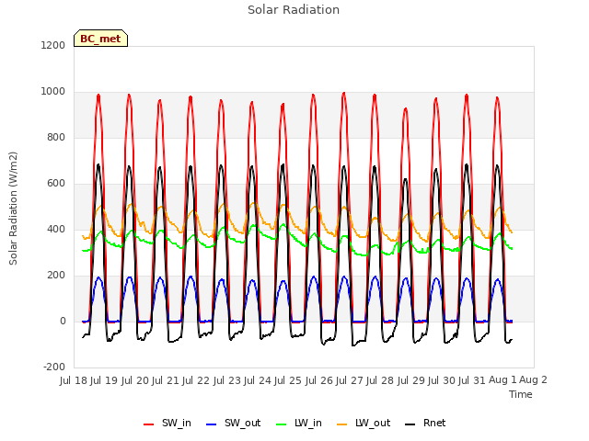
Task: Click the orange LW_out legend color marker
Action: click(342, 424)
